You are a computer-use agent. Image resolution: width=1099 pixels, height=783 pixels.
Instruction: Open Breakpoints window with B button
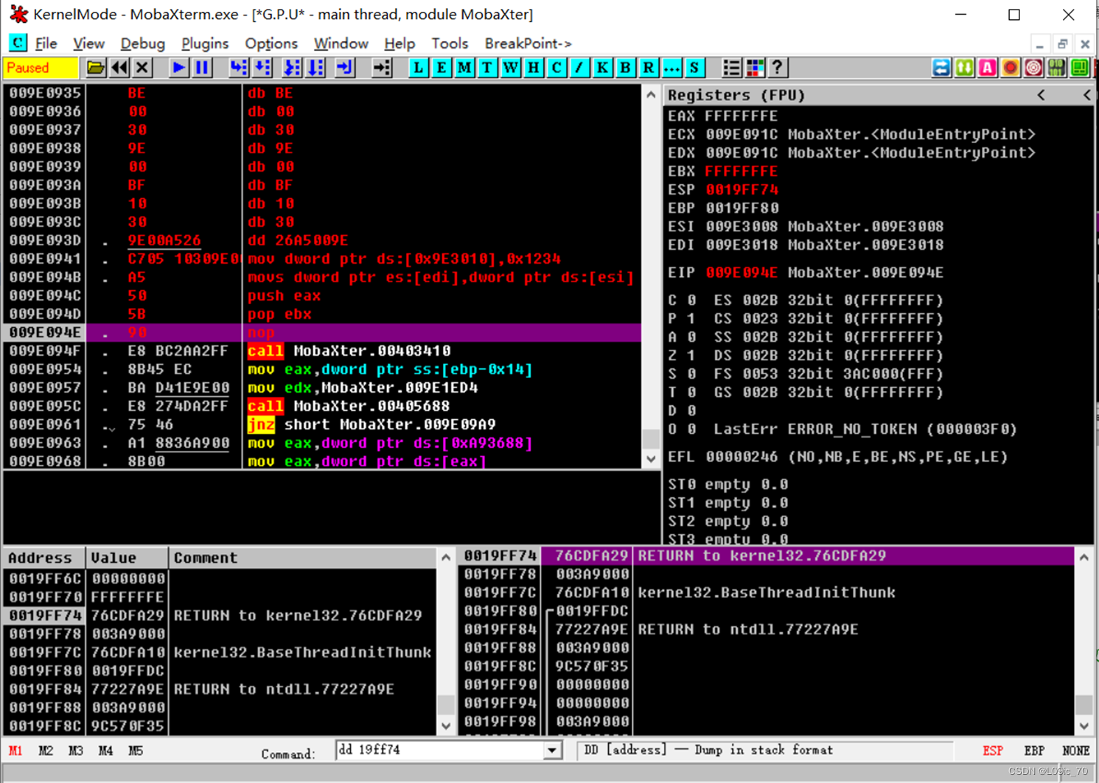pyautogui.click(x=625, y=68)
